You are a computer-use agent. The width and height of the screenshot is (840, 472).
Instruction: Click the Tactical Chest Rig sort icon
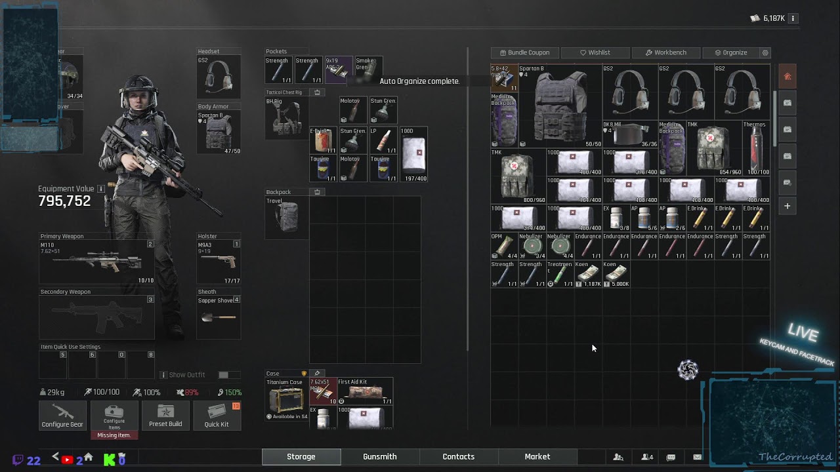pos(317,92)
